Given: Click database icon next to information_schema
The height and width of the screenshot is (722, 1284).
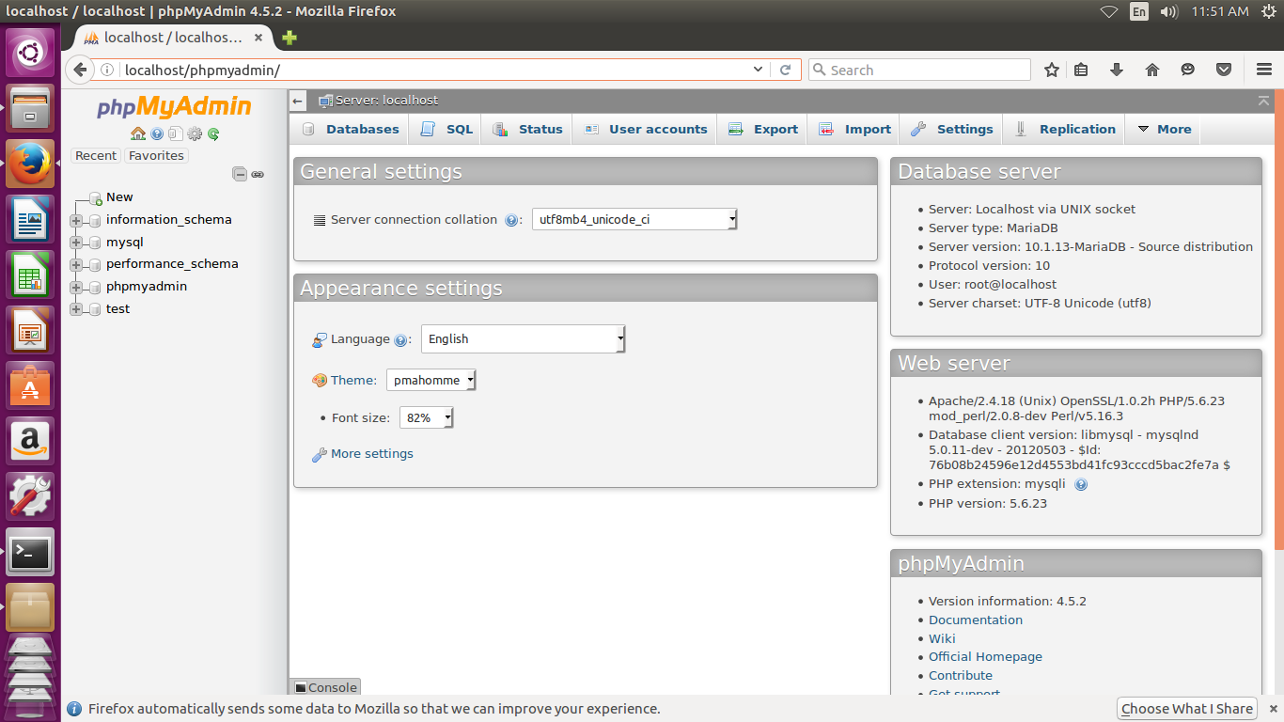Looking at the screenshot, I should (x=94, y=220).
